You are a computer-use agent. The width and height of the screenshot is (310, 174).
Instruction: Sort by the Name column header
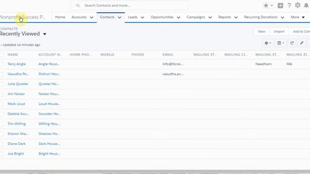(13, 55)
